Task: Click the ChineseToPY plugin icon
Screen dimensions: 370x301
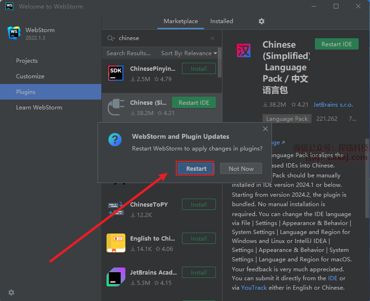Action: (x=115, y=209)
